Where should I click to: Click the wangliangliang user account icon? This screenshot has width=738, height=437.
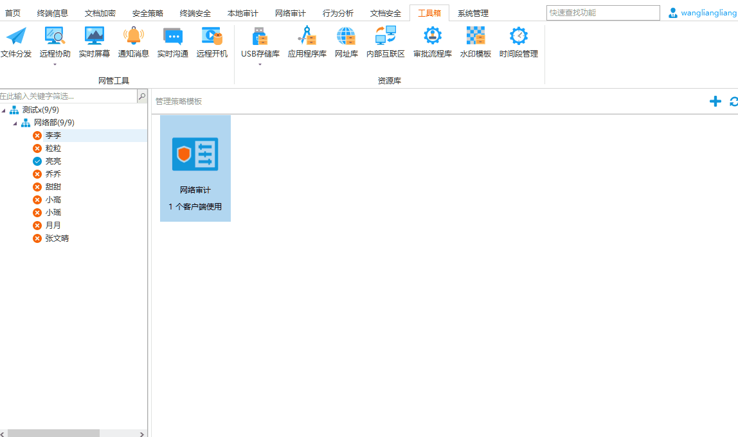point(673,13)
